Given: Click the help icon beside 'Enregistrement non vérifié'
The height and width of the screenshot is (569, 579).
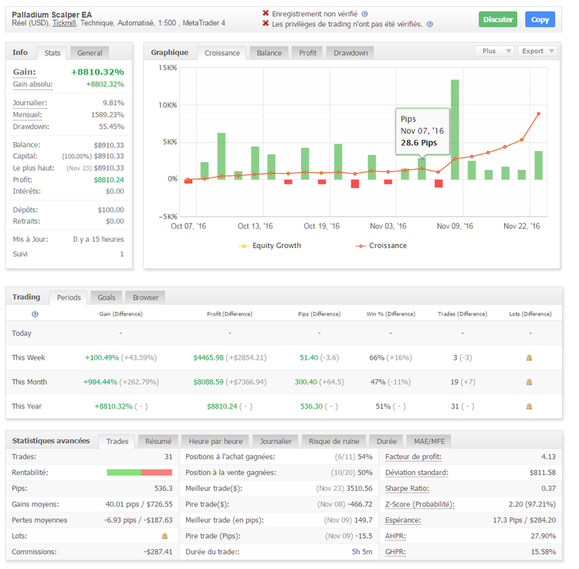Looking at the screenshot, I should coord(365,14).
